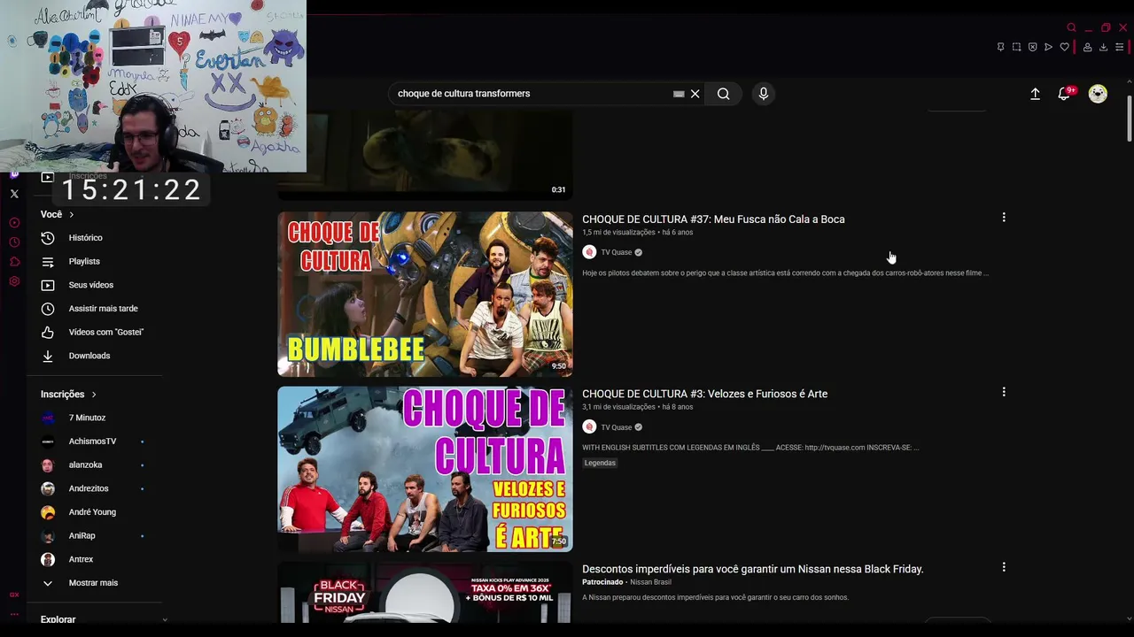This screenshot has height=637, width=1134.
Task: Expand the Inscrições section chevron
Action: (x=94, y=395)
